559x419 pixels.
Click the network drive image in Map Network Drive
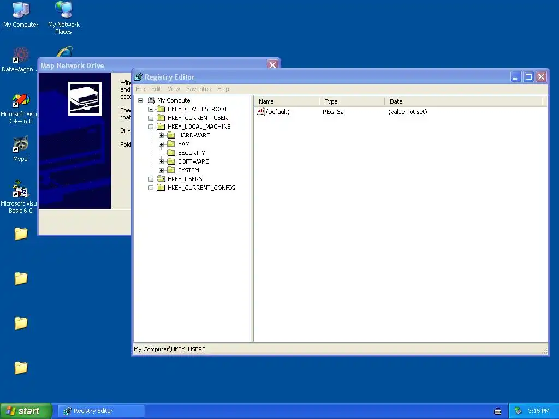(85, 99)
